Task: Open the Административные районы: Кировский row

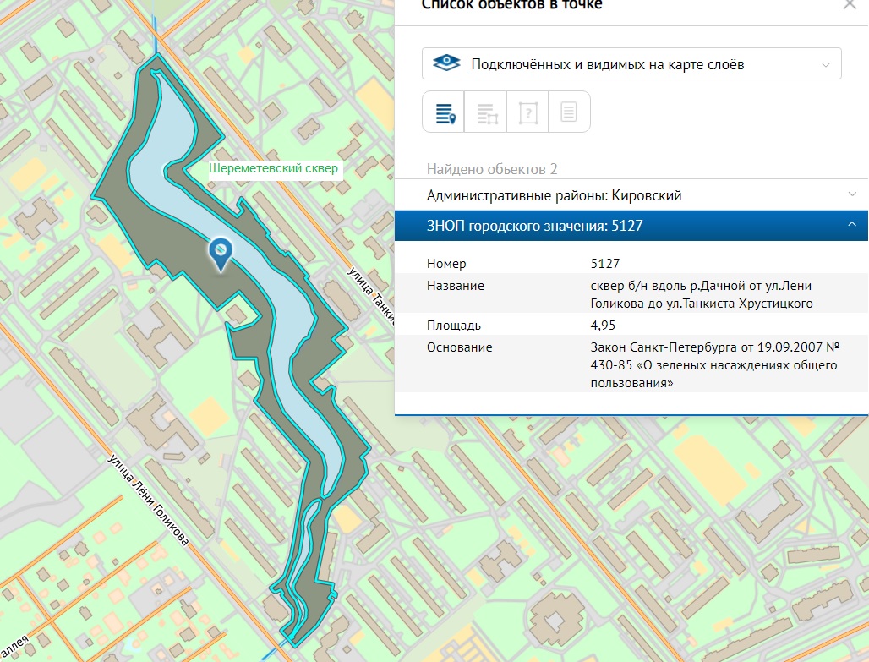Action: click(554, 195)
